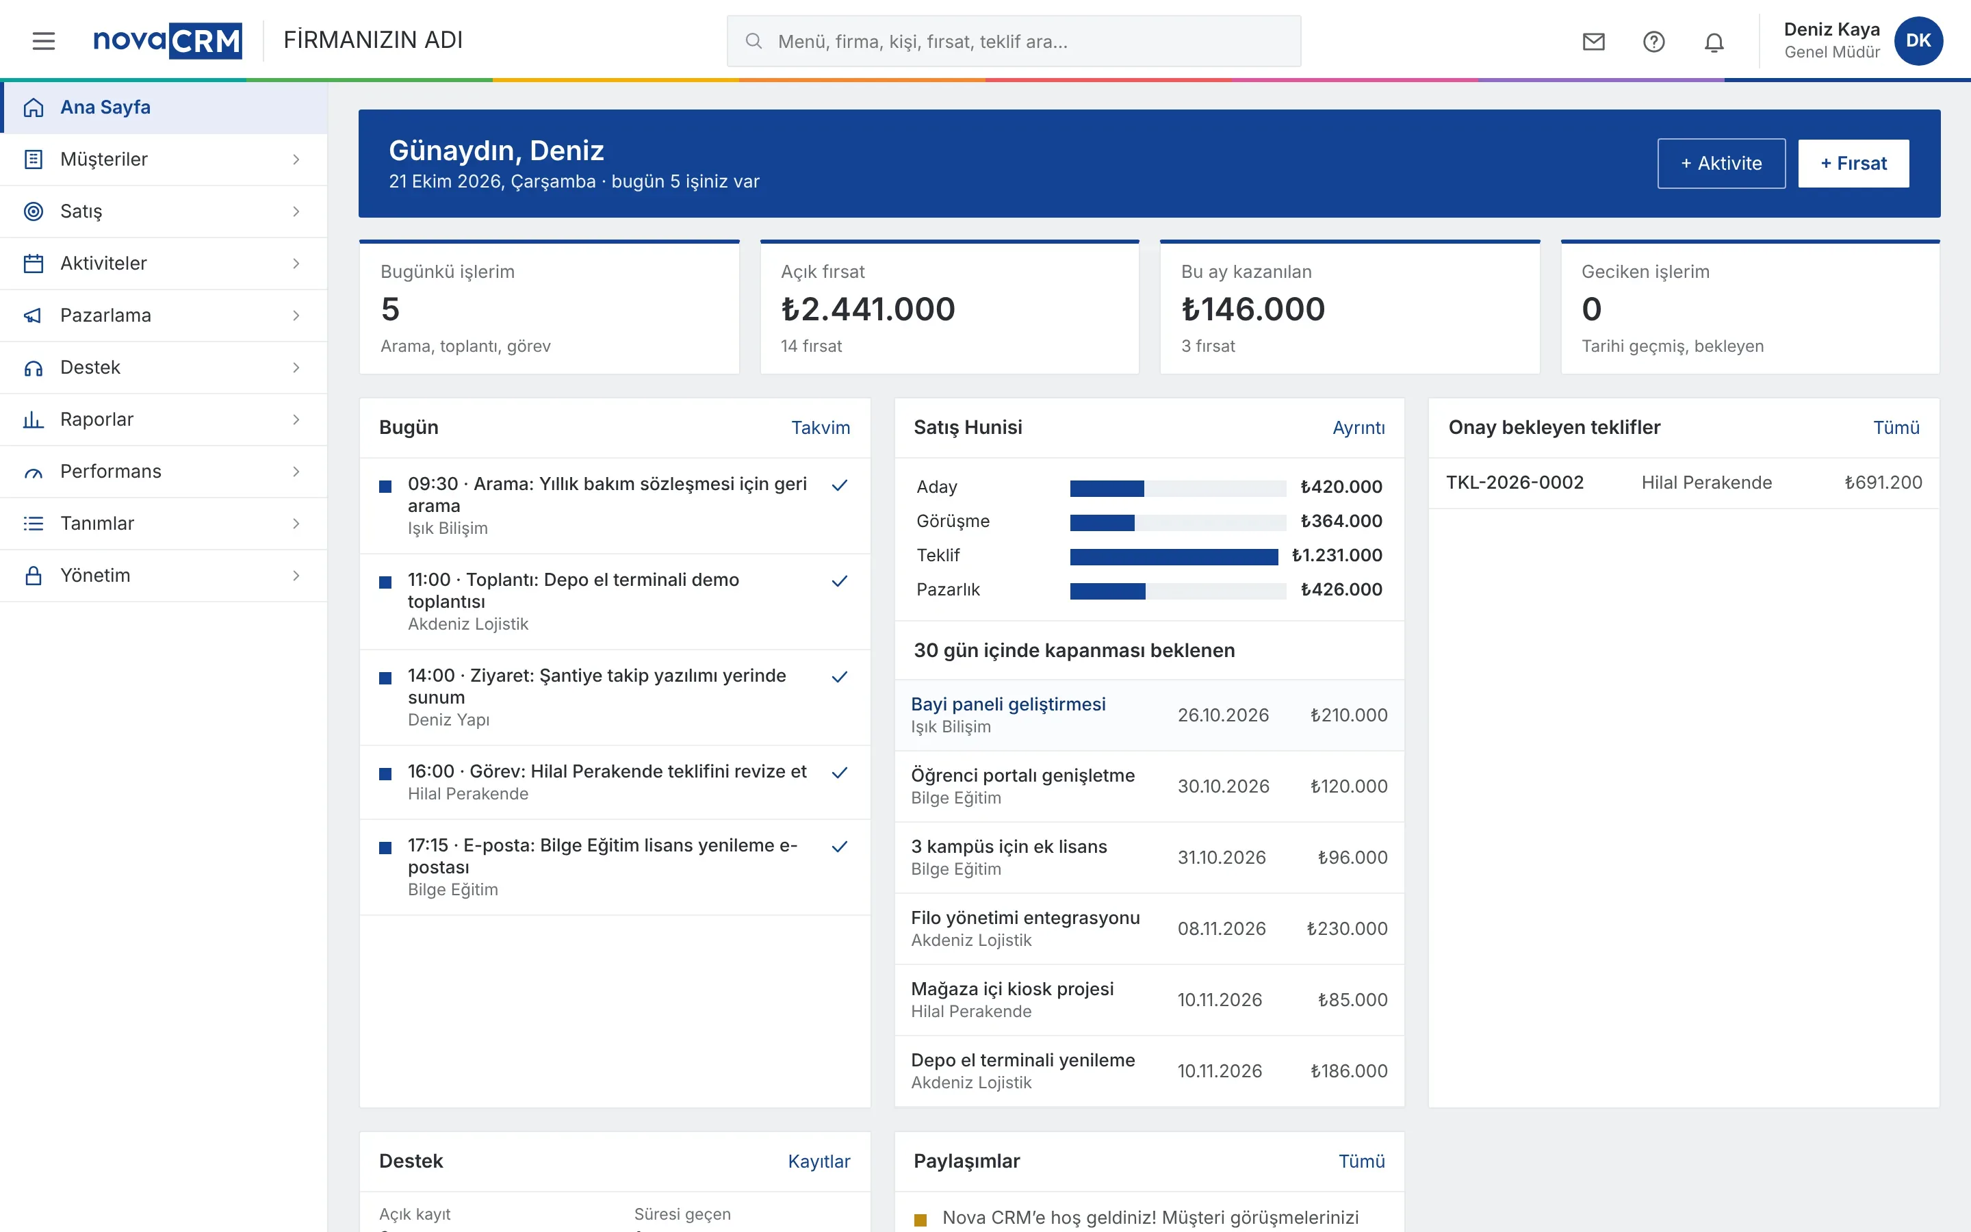Expand the Pazarlama menu chevron
The image size is (1971, 1232).
click(x=296, y=316)
